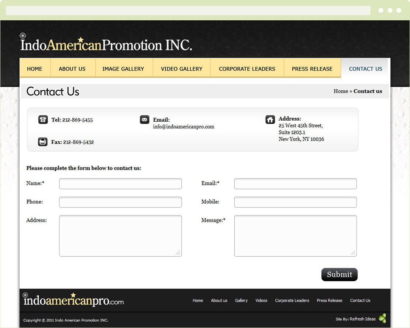
Task: Select the About Us navigation tab
Action: (x=72, y=69)
